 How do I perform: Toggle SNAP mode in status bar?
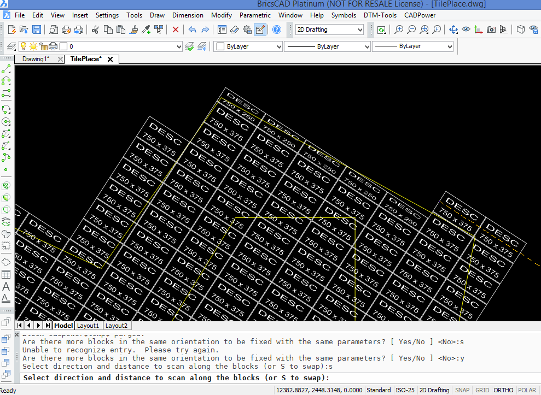tap(462, 390)
